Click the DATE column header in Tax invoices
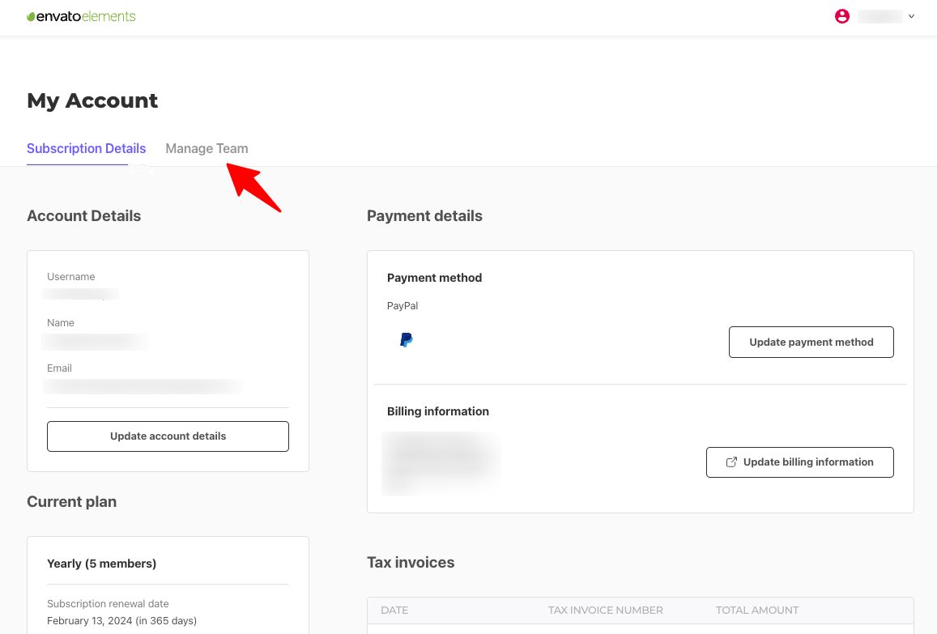This screenshot has height=634, width=937. point(394,610)
